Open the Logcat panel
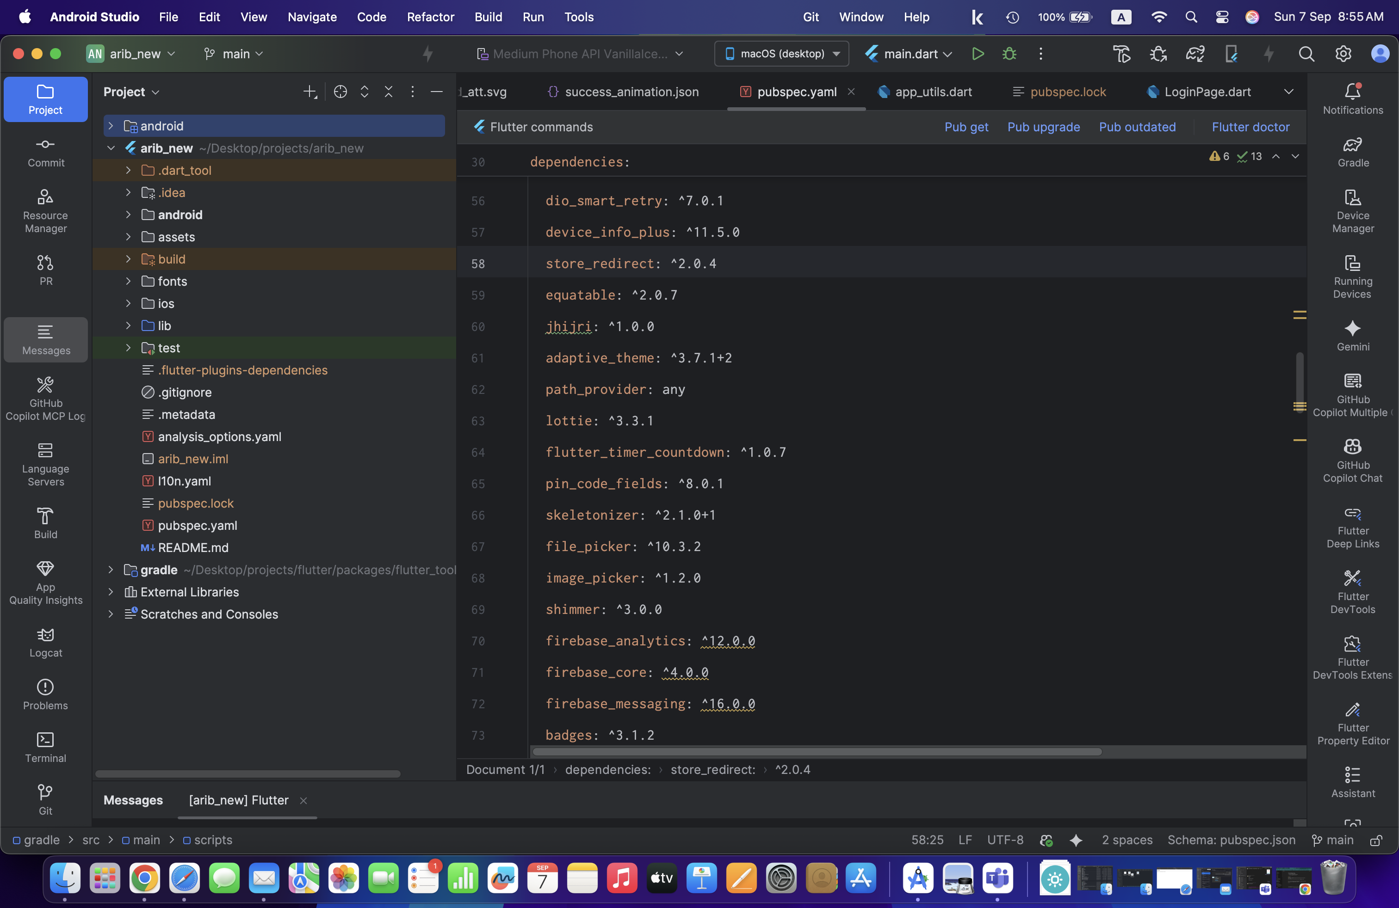 tap(46, 642)
